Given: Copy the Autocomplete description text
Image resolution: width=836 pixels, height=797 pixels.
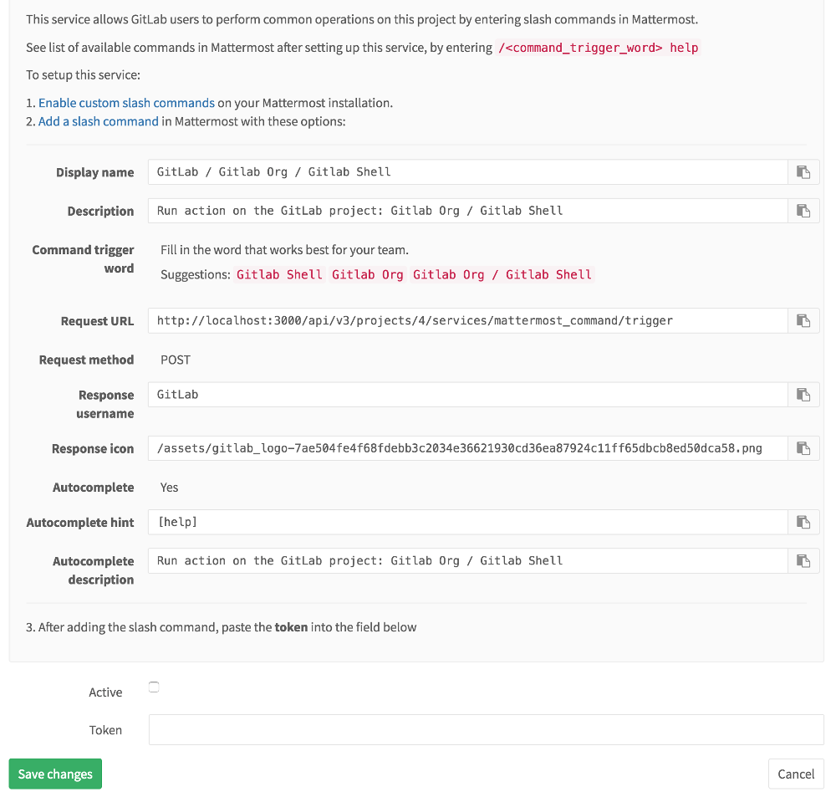Looking at the screenshot, I should [x=803, y=560].
